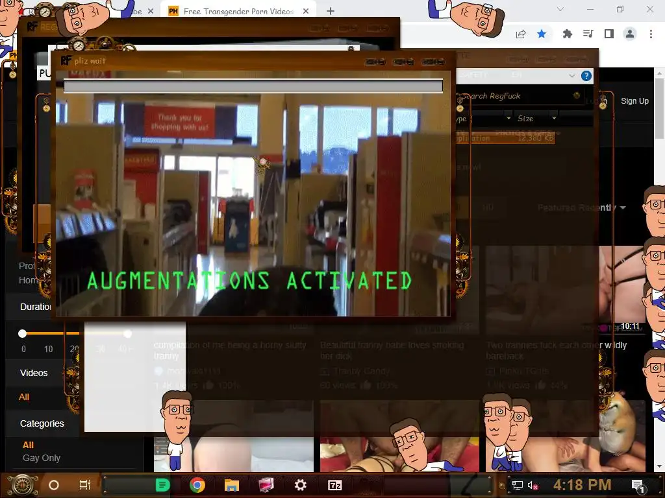Click the Cortana circle icon on the taskbar
665x498 pixels.
tap(54, 485)
